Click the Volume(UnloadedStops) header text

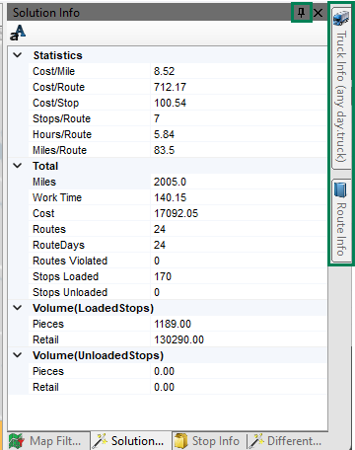pos(98,355)
